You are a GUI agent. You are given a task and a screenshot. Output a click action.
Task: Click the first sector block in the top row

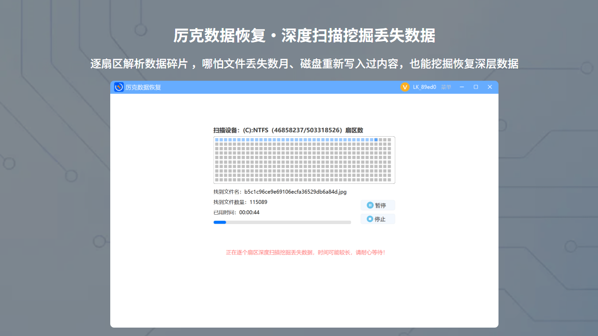218,140
